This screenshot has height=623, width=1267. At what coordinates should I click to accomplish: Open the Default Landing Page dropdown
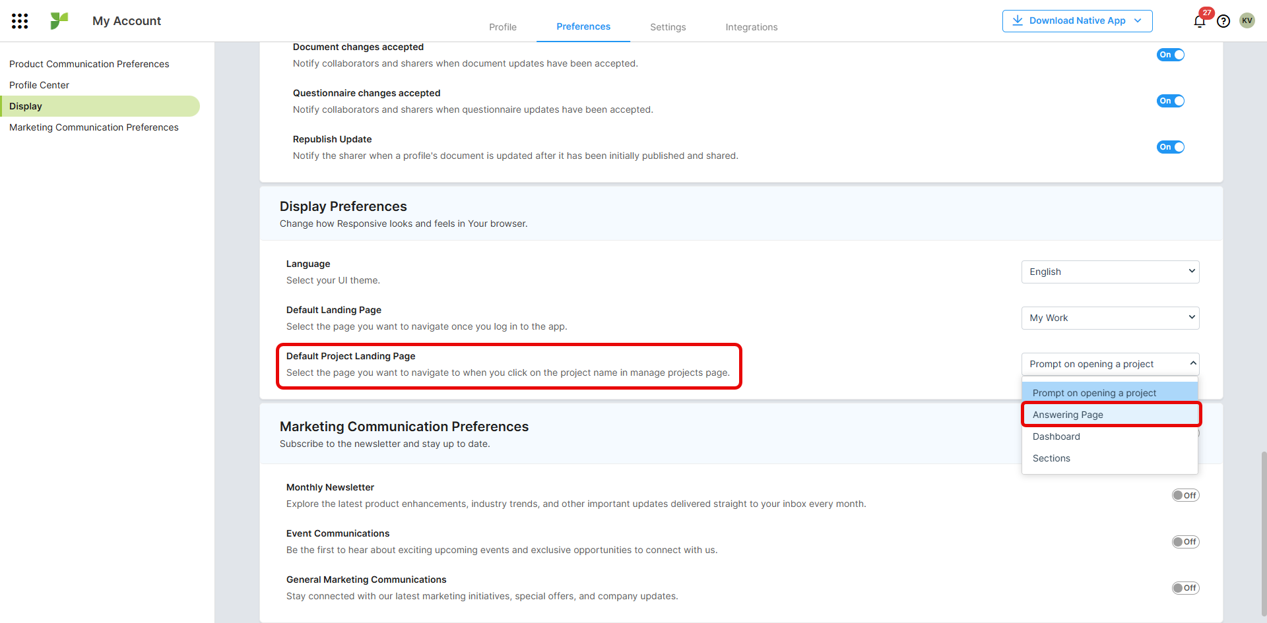(1110, 318)
